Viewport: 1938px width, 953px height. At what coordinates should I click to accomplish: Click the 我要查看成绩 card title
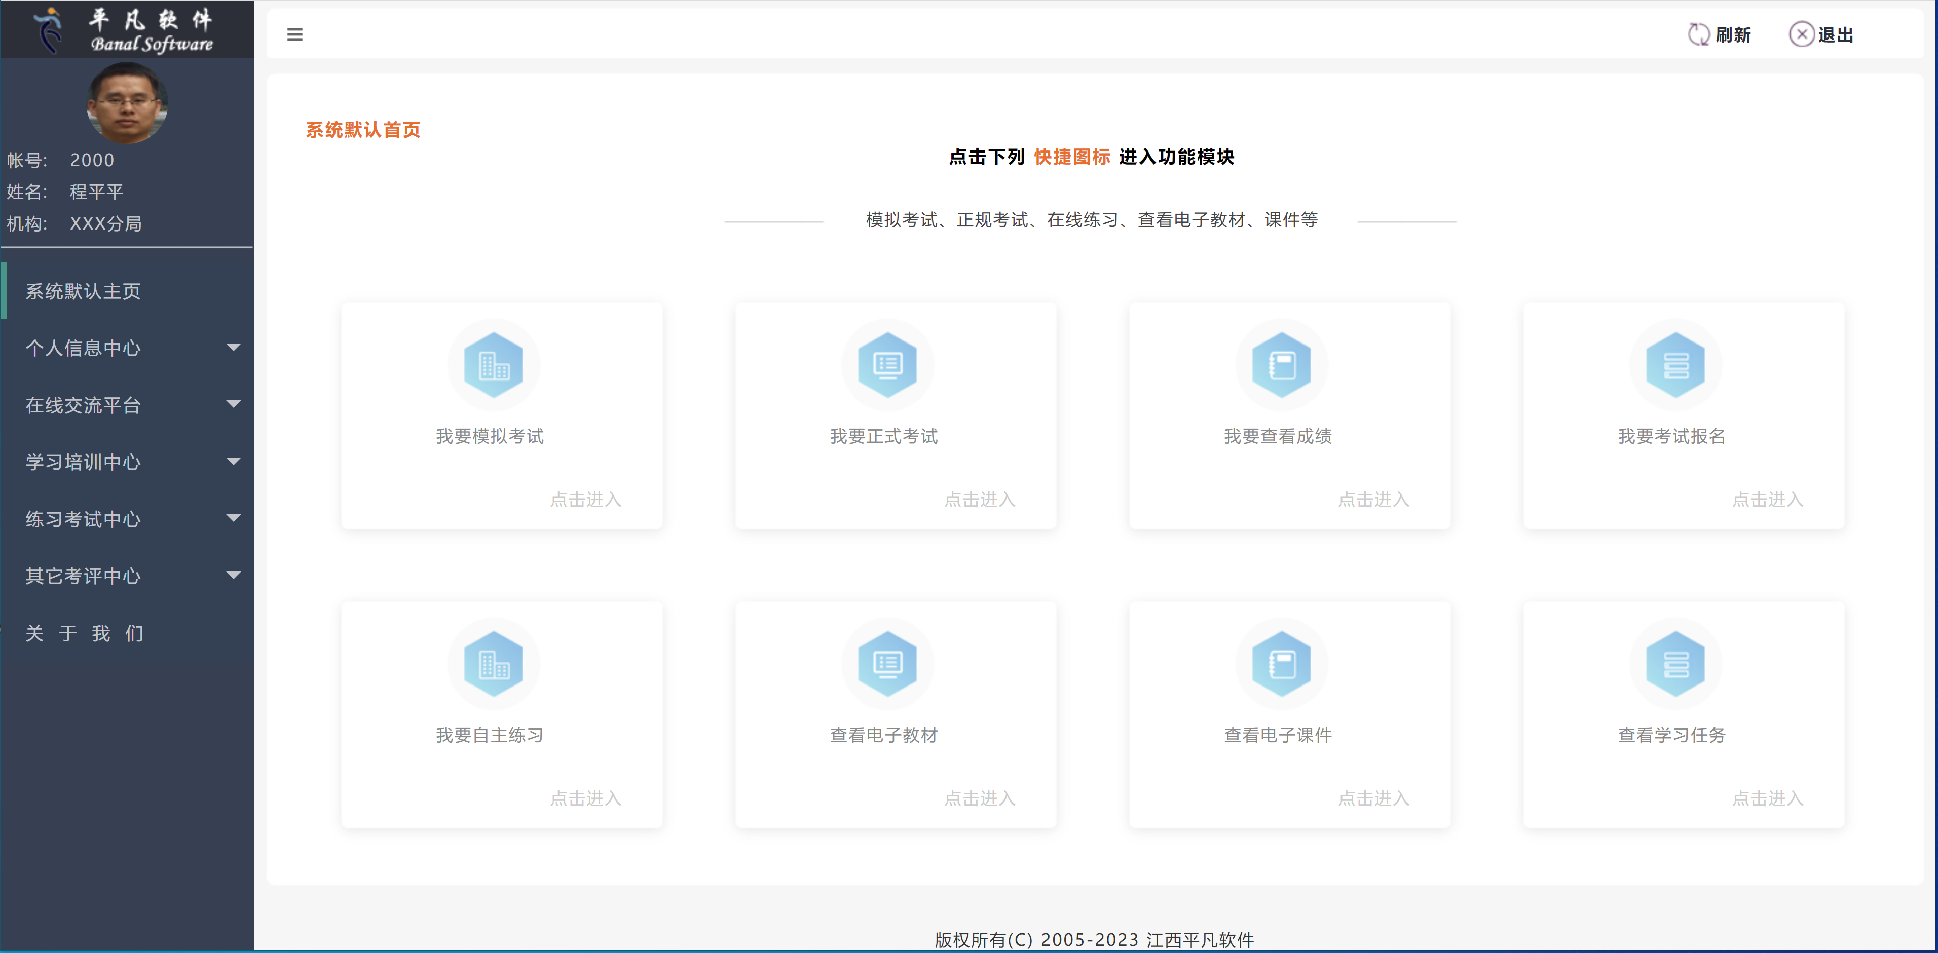pos(1278,436)
